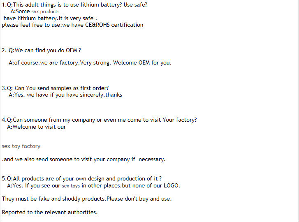Follow the 'sex toys' link in answer five
Image resolution: width=299 pixels, height=222 pixels.
[71, 186]
